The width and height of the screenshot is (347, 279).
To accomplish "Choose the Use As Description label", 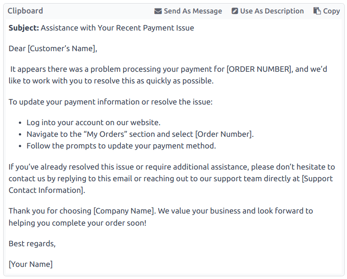I will (x=272, y=11).
